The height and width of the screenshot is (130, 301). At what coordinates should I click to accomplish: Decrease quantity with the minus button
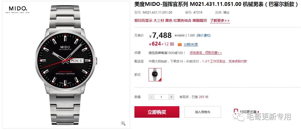[151, 97]
